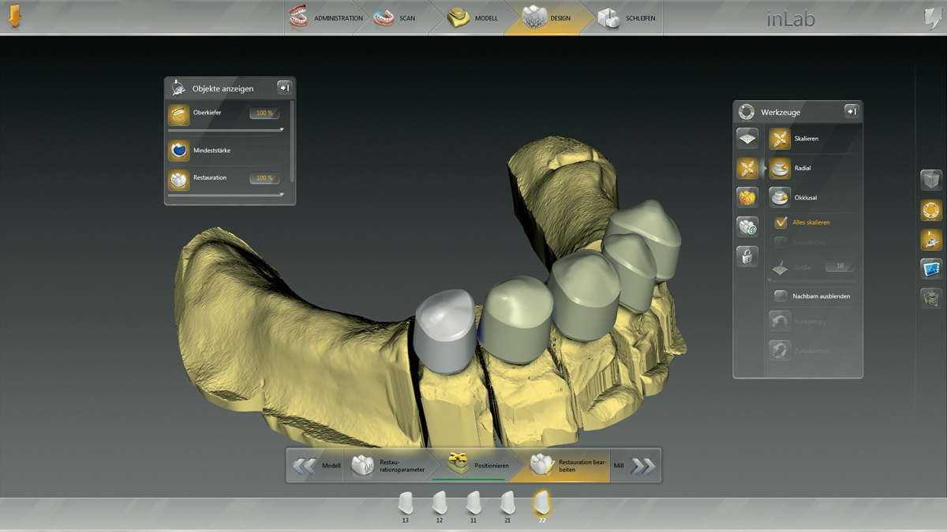Open the SCAN phase tab
Screen dimensions: 947x532
point(394,18)
